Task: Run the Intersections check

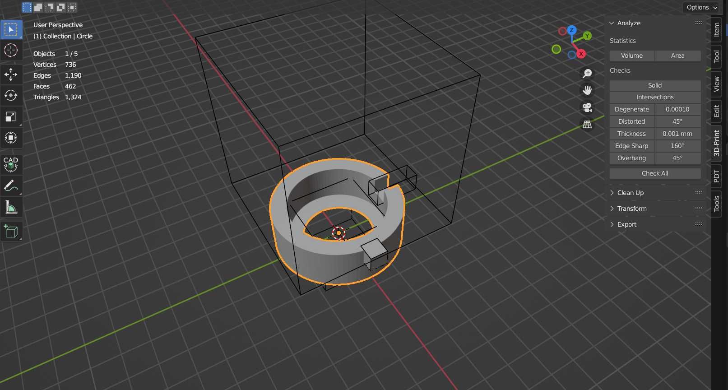Action: (655, 97)
